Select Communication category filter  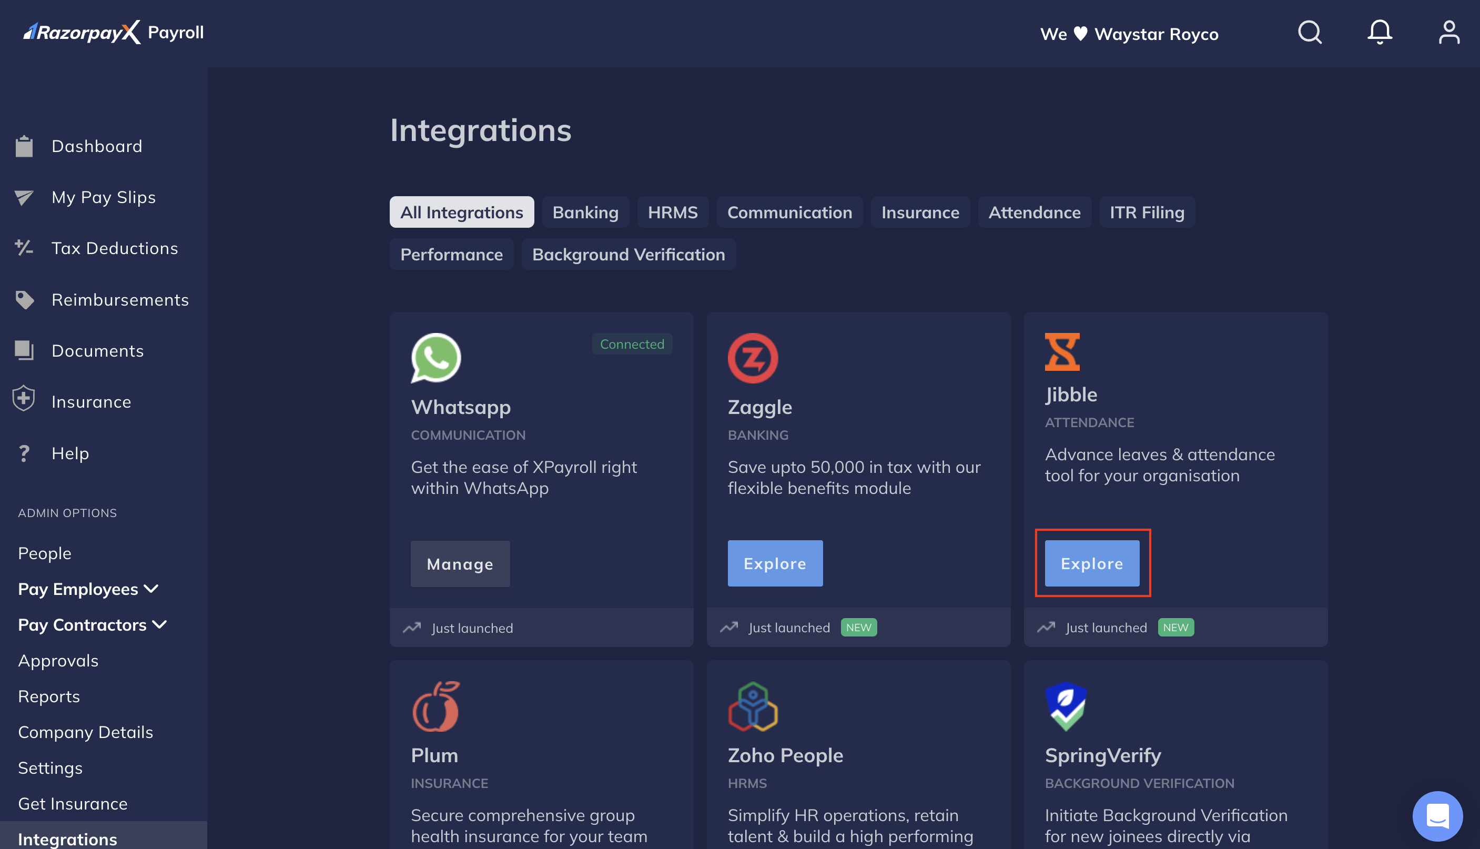(x=790, y=211)
